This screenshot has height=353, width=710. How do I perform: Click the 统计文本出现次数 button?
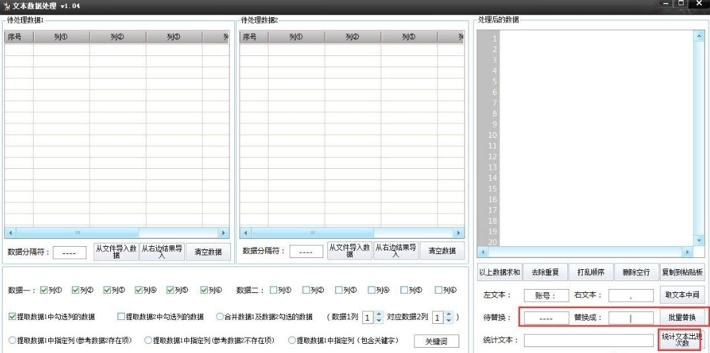(x=682, y=340)
